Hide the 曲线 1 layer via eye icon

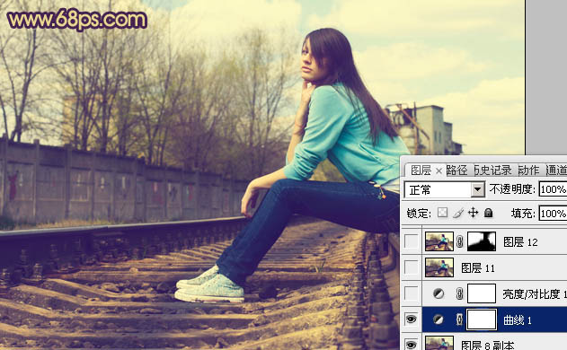[412, 319]
